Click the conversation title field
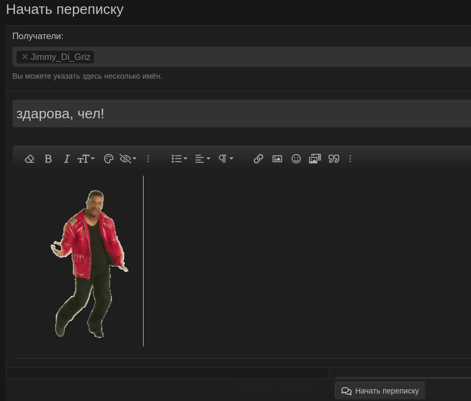The height and width of the screenshot is (401, 471). (x=241, y=114)
